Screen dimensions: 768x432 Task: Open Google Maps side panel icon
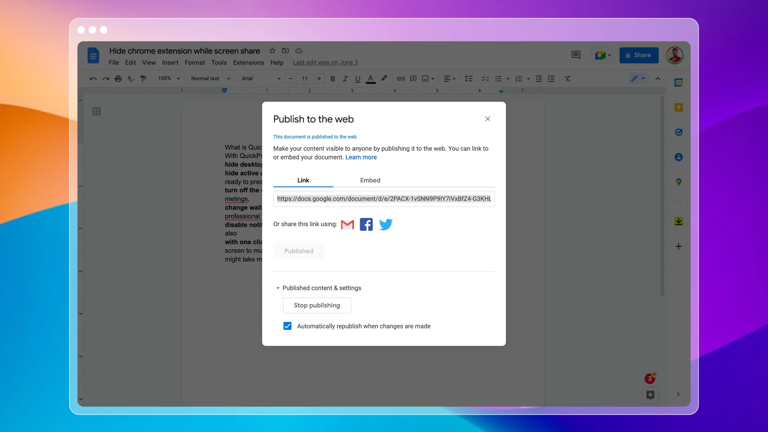pyautogui.click(x=678, y=182)
